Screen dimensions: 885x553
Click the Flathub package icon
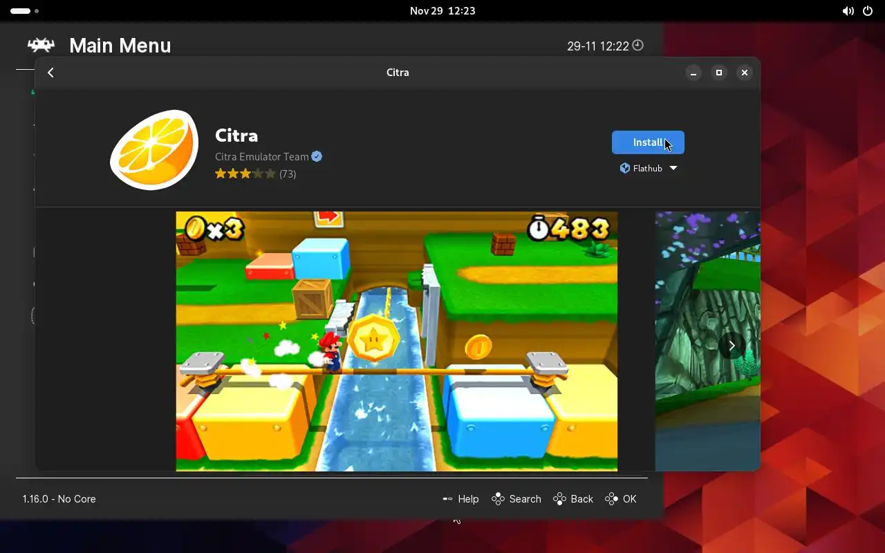[625, 168]
